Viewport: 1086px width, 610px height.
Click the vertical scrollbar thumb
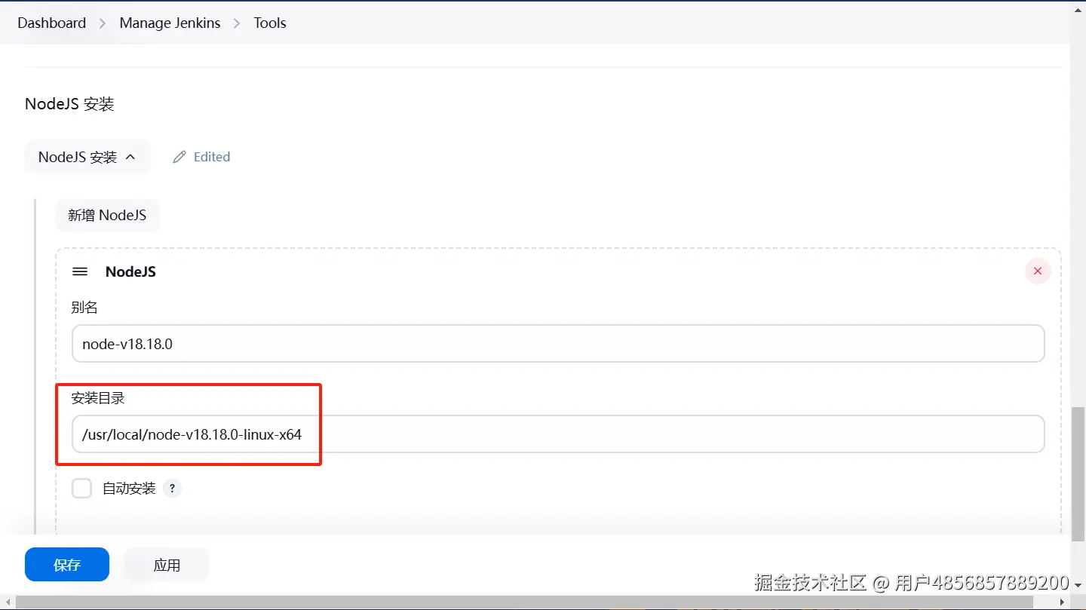click(1078, 474)
